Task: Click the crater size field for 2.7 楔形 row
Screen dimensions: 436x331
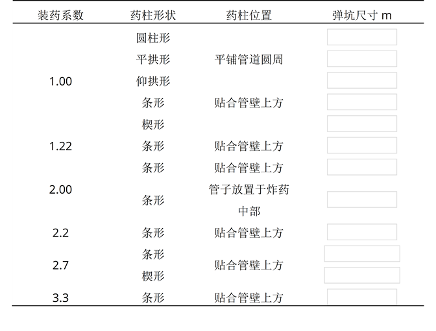Action: (x=362, y=275)
